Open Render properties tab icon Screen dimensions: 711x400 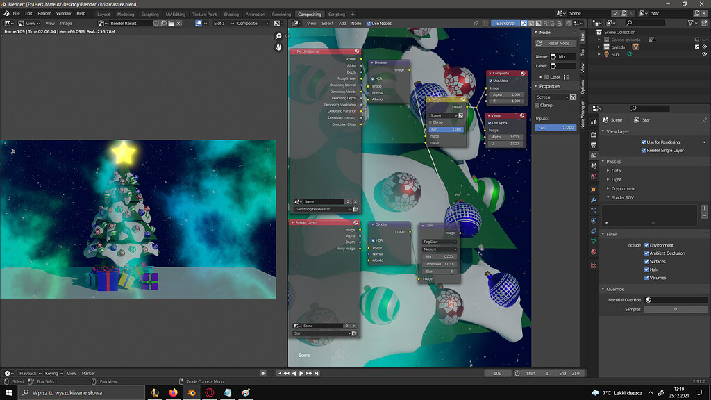tap(594, 134)
